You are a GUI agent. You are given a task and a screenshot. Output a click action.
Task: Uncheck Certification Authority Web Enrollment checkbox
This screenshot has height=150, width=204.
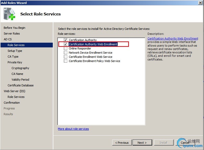click(x=66, y=44)
